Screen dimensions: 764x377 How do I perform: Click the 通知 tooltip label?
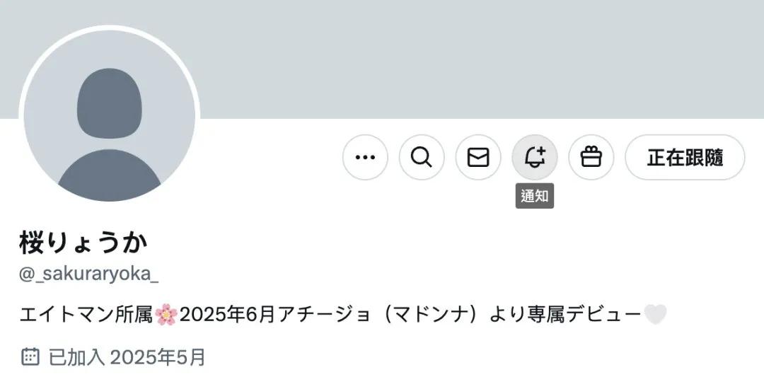(x=535, y=197)
